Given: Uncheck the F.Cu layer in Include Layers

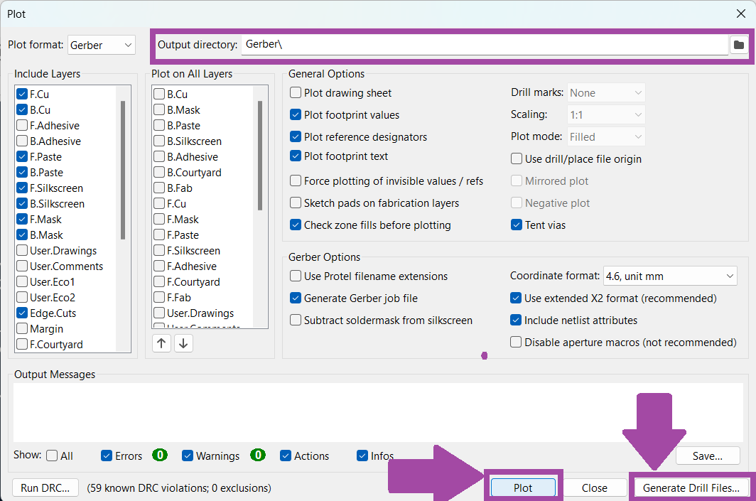Looking at the screenshot, I should (x=22, y=95).
